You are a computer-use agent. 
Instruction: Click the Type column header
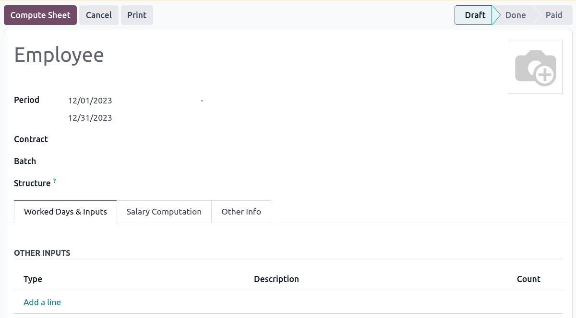[x=33, y=279]
